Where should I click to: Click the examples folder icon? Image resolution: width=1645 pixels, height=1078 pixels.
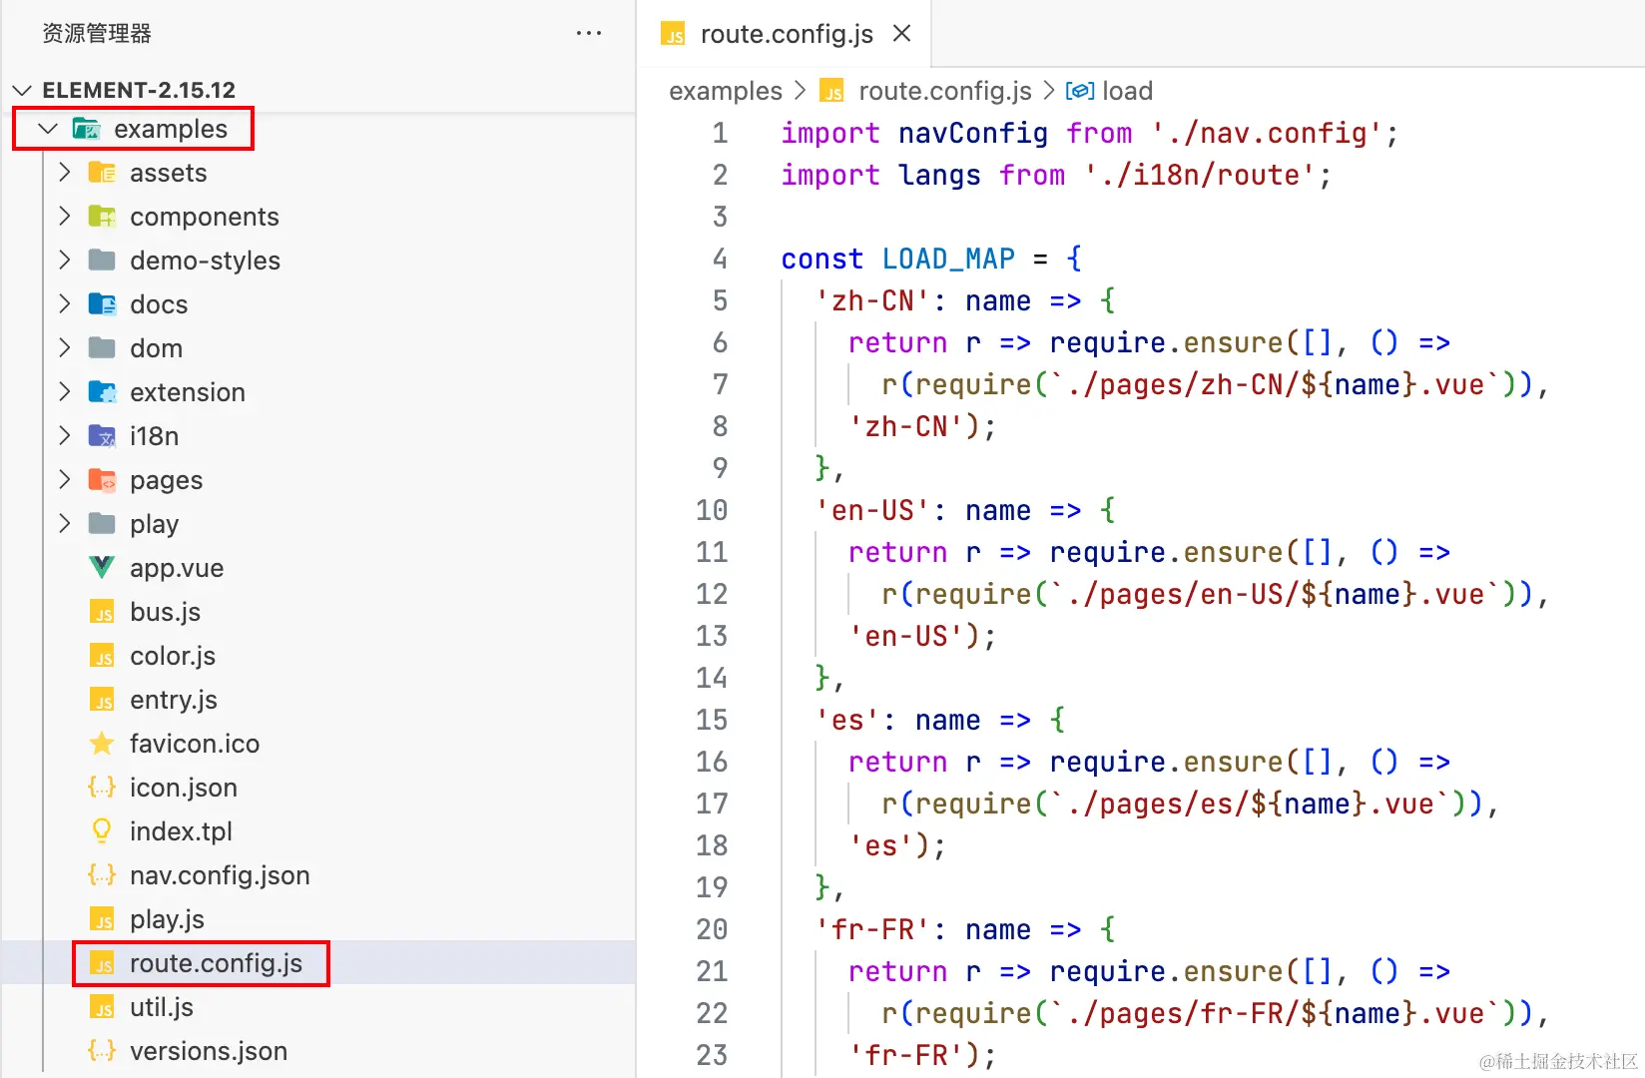(87, 129)
